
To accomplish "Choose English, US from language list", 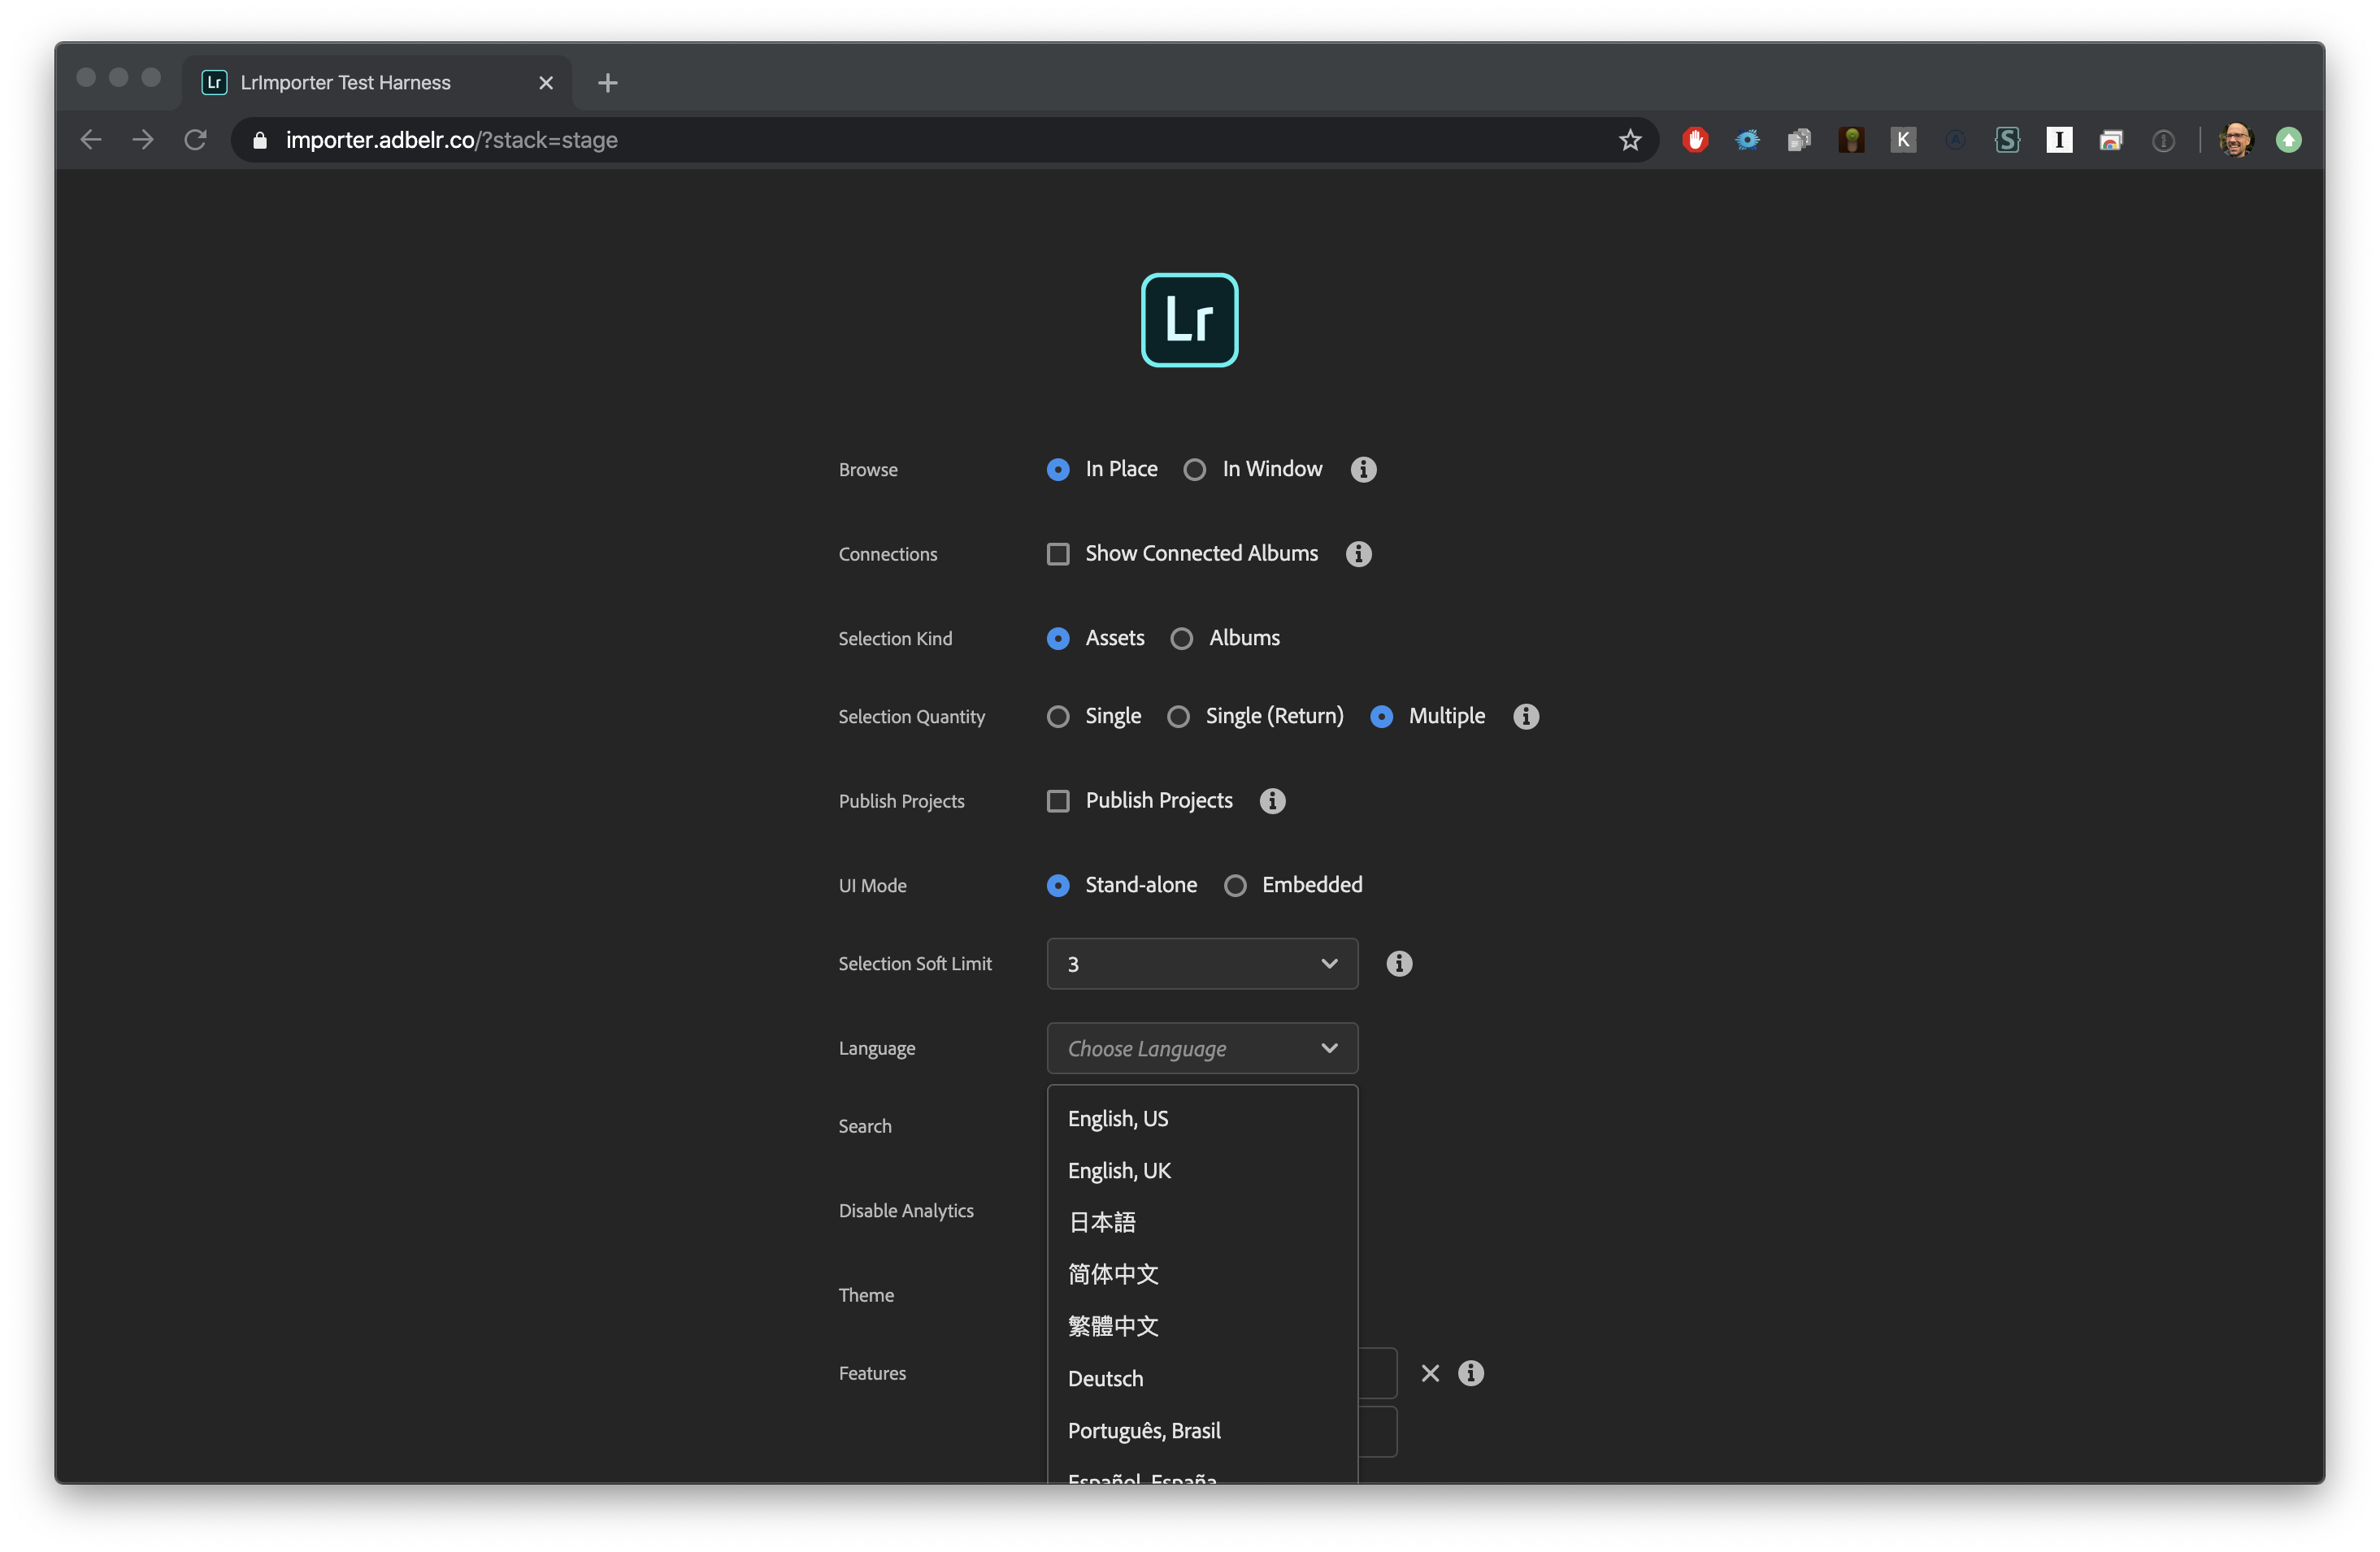I will tap(1202, 1118).
